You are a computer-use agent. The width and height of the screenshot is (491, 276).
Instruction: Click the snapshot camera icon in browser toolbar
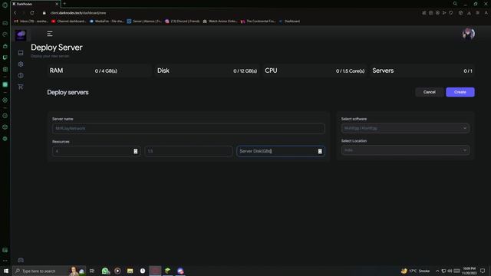coord(431,13)
